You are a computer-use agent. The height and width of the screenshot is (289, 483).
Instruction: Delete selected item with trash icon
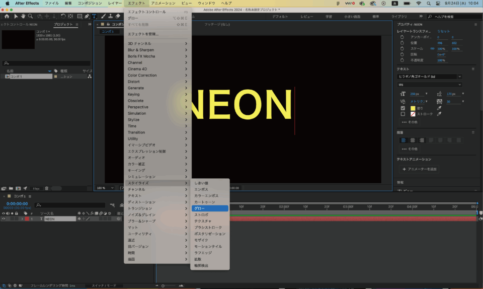[47, 188]
